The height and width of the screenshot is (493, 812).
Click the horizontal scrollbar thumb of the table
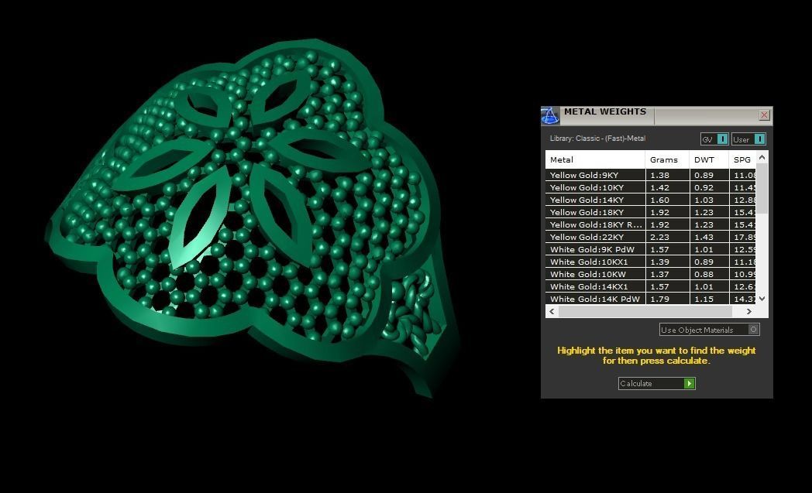coord(645,311)
